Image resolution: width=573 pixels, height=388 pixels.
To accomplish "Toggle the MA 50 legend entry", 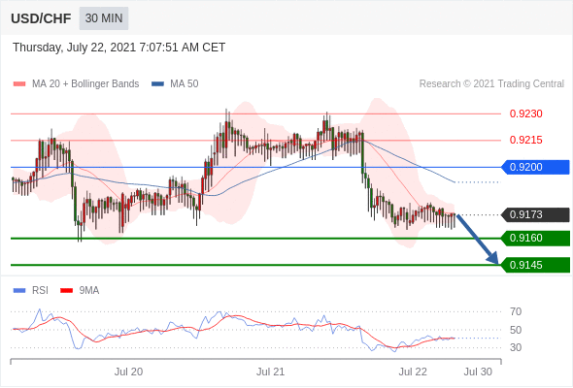I will tap(175, 84).
